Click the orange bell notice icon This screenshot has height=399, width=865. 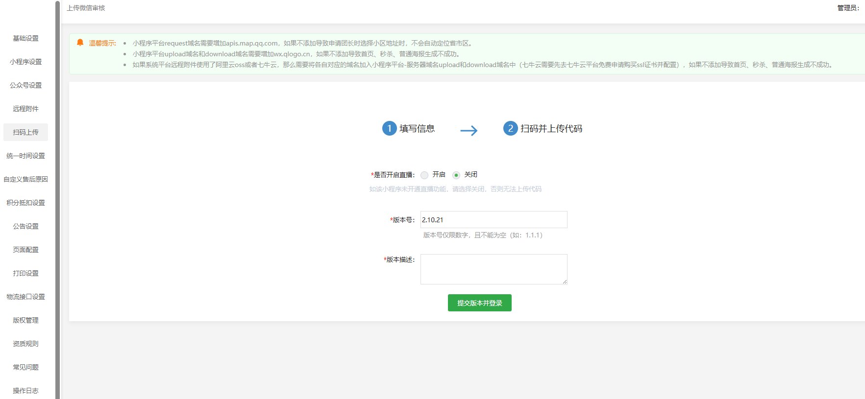point(80,43)
